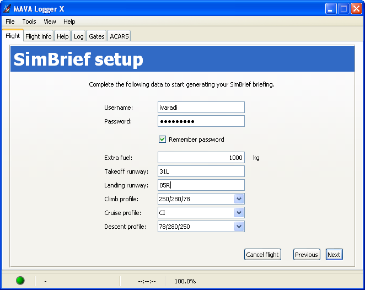The height and width of the screenshot is (290, 365).
Task: Open the Climb profile dropdown arrow
Action: [239, 199]
